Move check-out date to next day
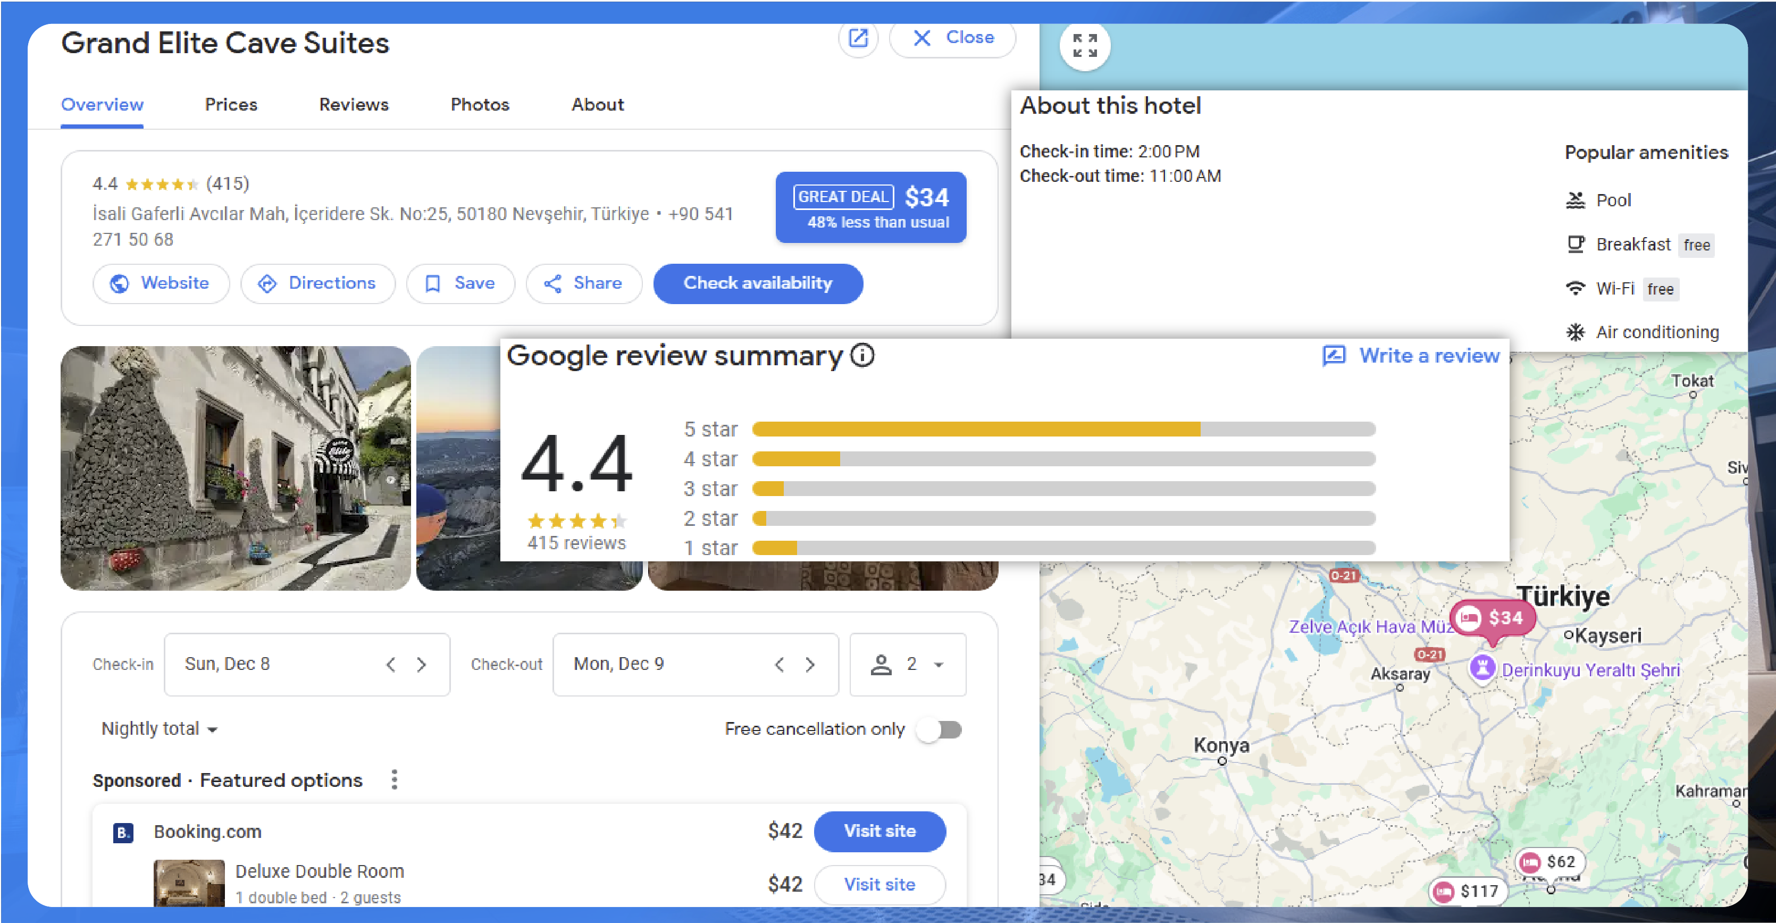1776x923 pixels. coord(810,665)
